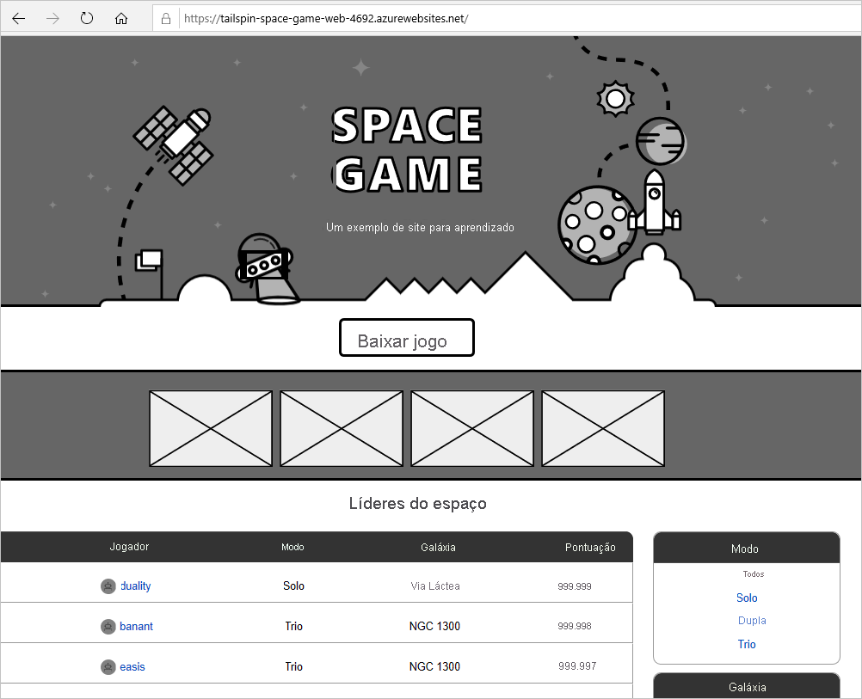The height and width of the screenshot is (699, 862).
Task: Click the Pontuação column header
Action: (x=591, y=547)
